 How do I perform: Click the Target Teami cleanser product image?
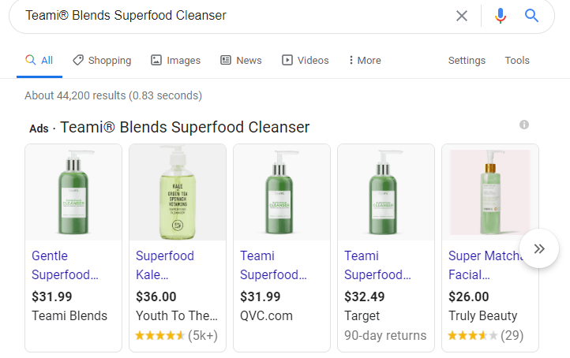point(385,192)
